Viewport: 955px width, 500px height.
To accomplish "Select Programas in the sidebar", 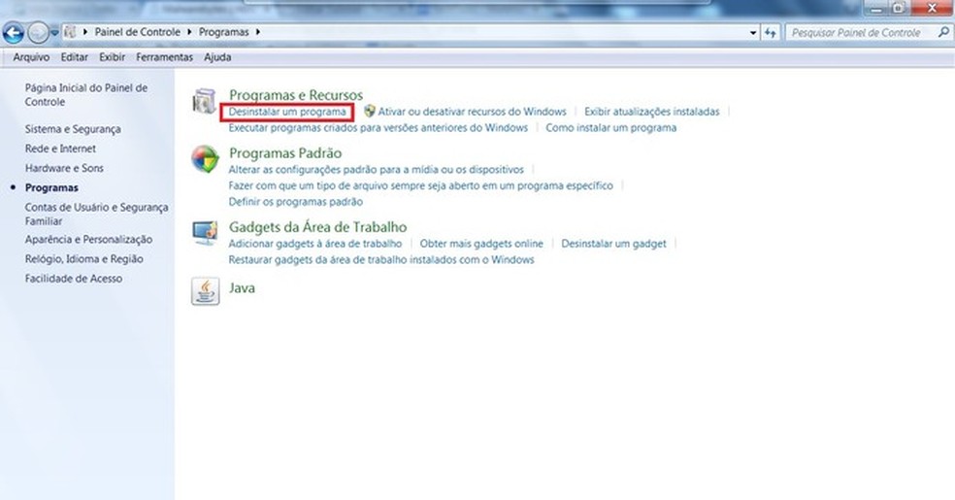I will (x=51, y=187).
